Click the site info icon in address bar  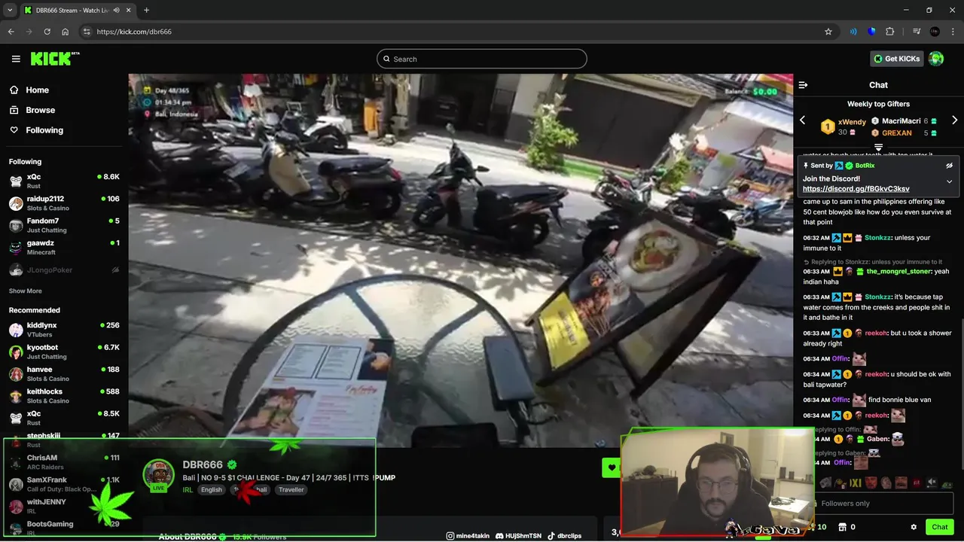coord(87,32)
